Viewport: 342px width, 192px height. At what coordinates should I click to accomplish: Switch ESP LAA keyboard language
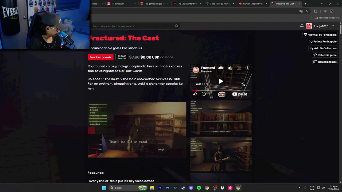[312, 188]
